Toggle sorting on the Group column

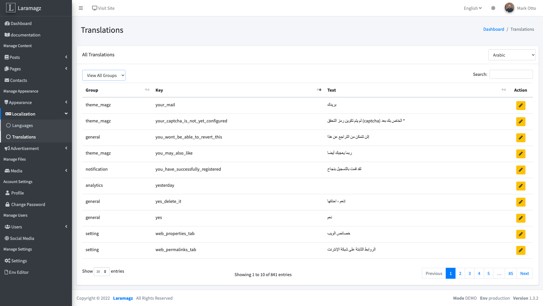coord(147,90)
